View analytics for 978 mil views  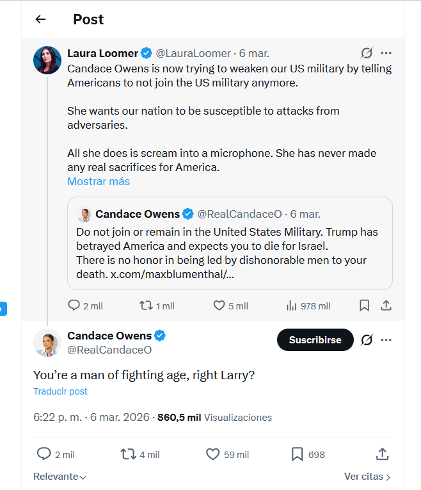pos(291,306)
